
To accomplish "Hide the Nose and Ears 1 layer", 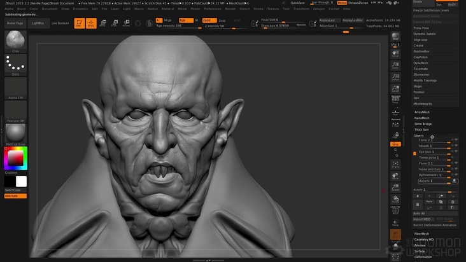I will 456,169.
